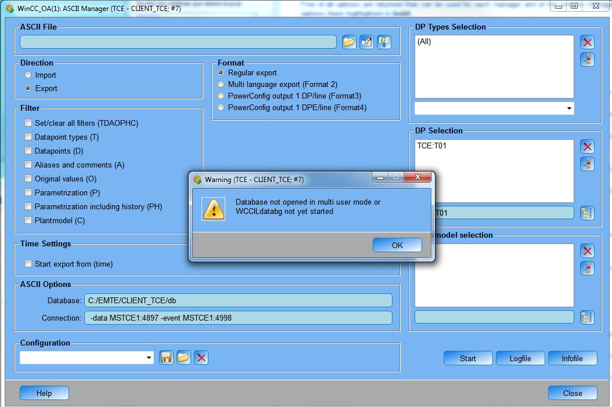Save configuration with floppy disk icon
The height and width of the screenshot is (407, 612).
166,358
